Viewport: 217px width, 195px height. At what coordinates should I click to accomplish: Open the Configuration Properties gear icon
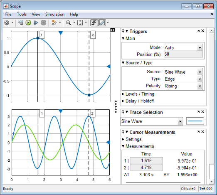[7, 23]
